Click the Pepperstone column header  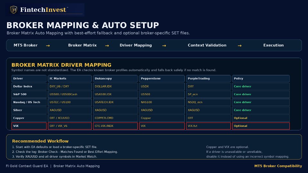[162, 78]
